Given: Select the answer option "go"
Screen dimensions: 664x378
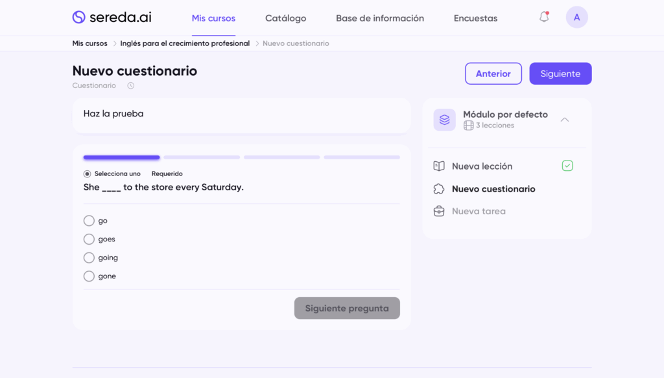Looking at the screenshot, I should pos(89,221).
